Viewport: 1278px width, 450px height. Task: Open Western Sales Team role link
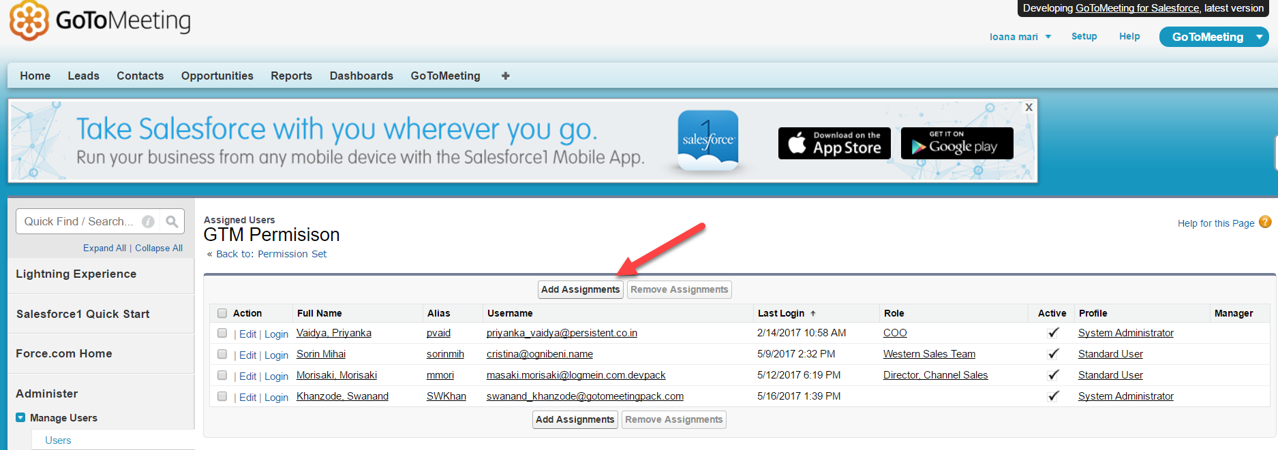(929, 354)
